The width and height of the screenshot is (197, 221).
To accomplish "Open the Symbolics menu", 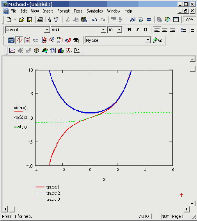I will tap(95, 11).
